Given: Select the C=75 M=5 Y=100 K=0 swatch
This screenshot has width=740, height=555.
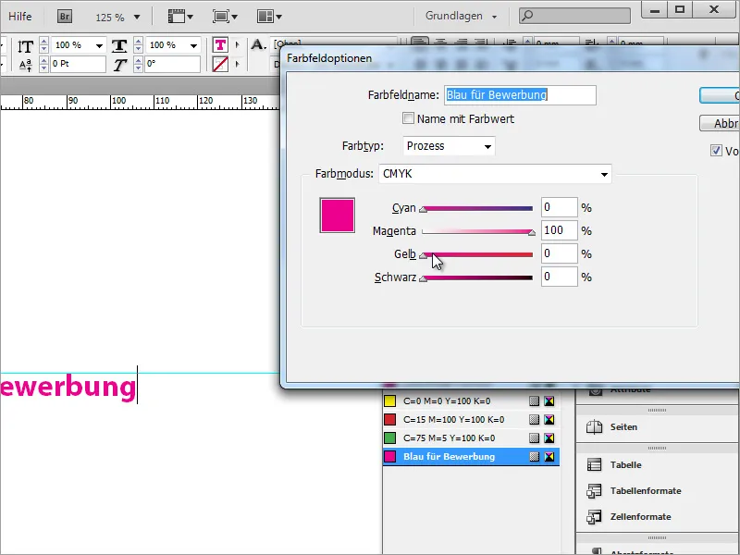Looking at the screenshot, I should coord(471,438).
